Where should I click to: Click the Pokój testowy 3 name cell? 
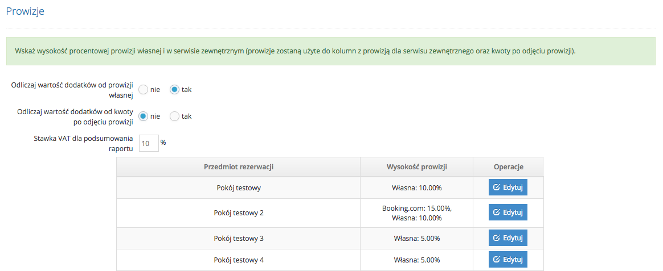239,239
